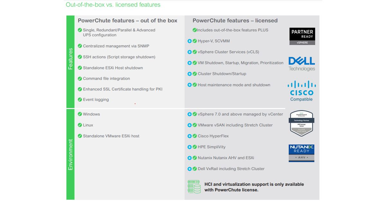Click the 'Centralized management via SNMP' text
The height and width of the screenshot is (202, 386).
pyautogui.click(x=116, y=46)
